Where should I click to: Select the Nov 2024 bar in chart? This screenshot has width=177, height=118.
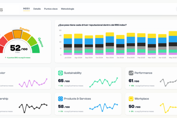pyautogui.click(x=110, y=44)
